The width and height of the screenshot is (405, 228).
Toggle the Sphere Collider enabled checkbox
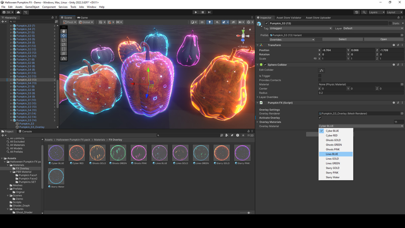265,65
